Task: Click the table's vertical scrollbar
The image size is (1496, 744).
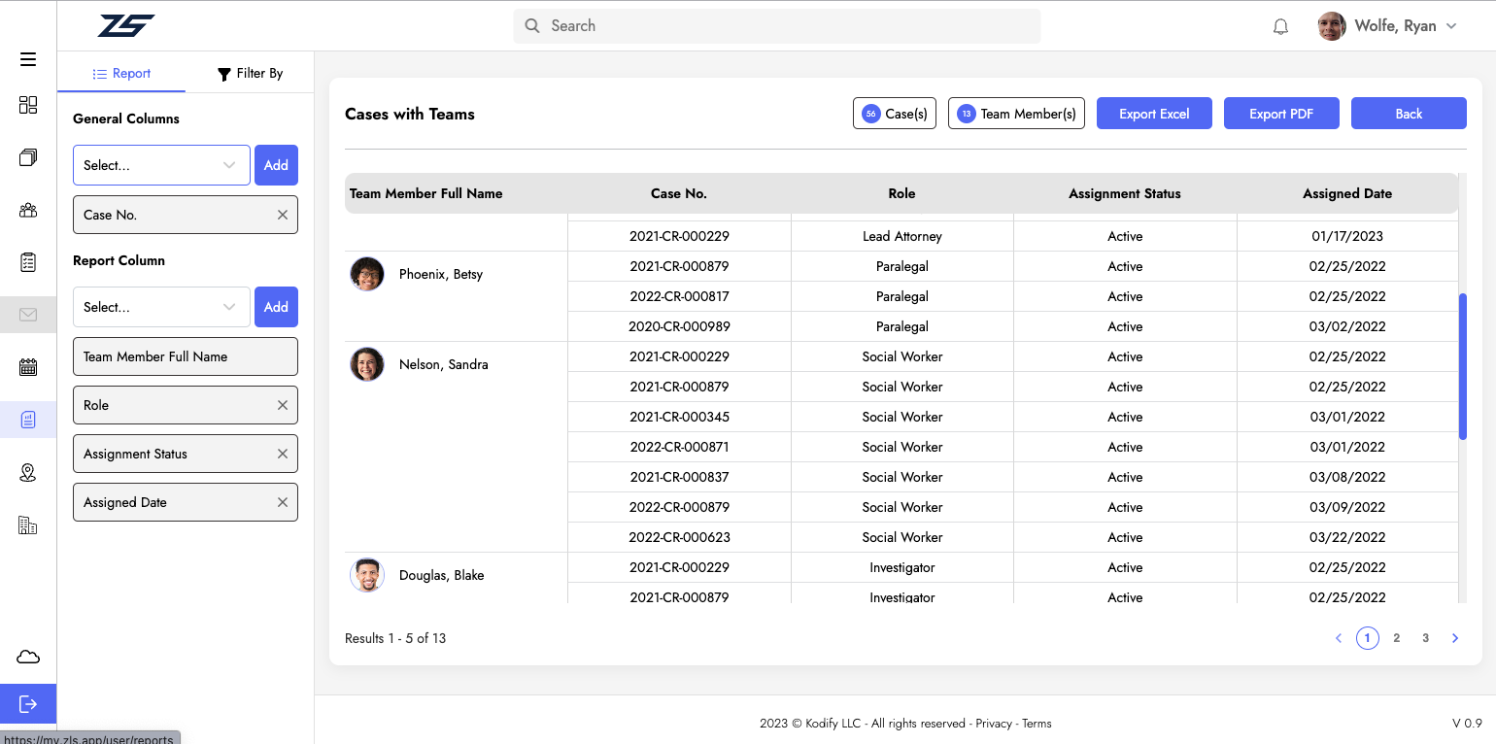Action: click(x=1463, y=366)
